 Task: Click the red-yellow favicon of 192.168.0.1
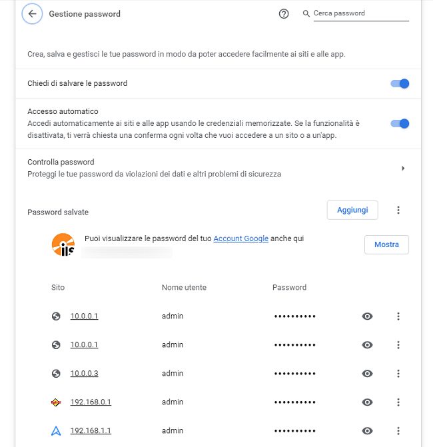pos(56,402)
